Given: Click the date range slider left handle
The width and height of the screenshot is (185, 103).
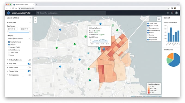Looking at the screenshot, I should [x=8, y=32].
